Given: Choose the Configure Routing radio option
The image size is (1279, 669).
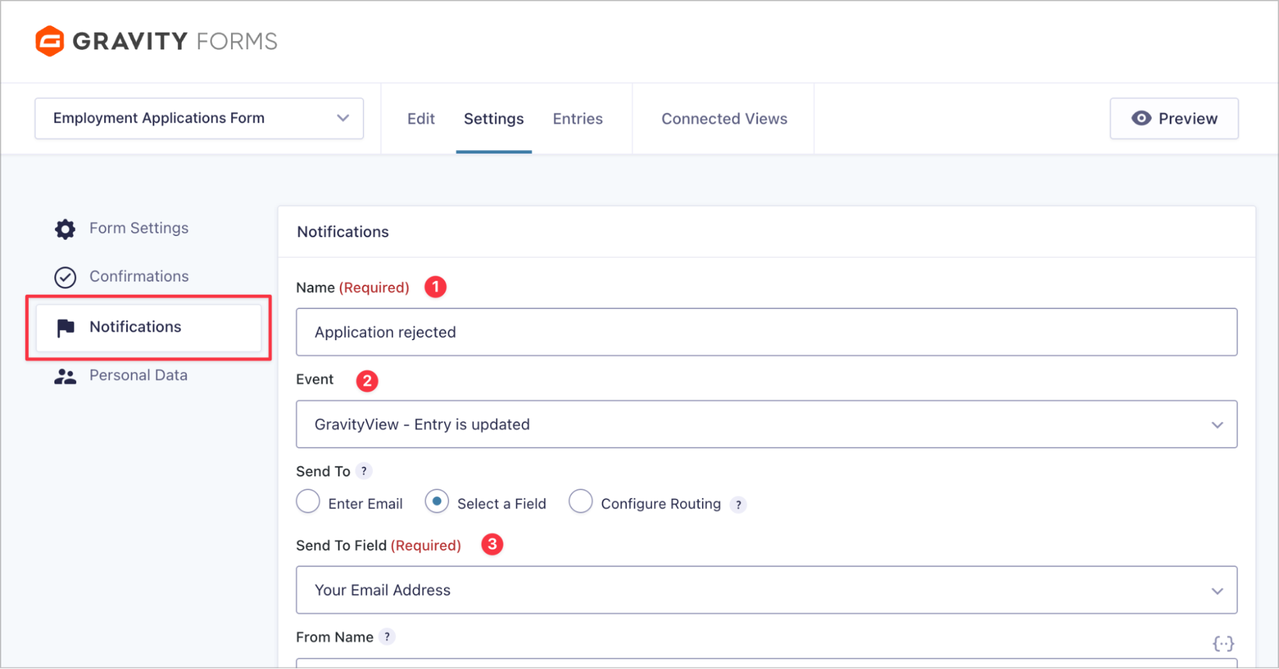Looking at the screenshot, I should point(580,501).
